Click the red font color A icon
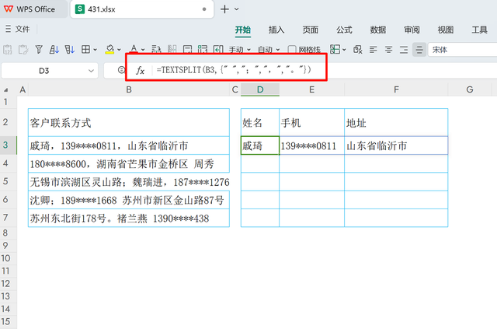The height and width of the screenshot is (329, 497). click(134, 48)
